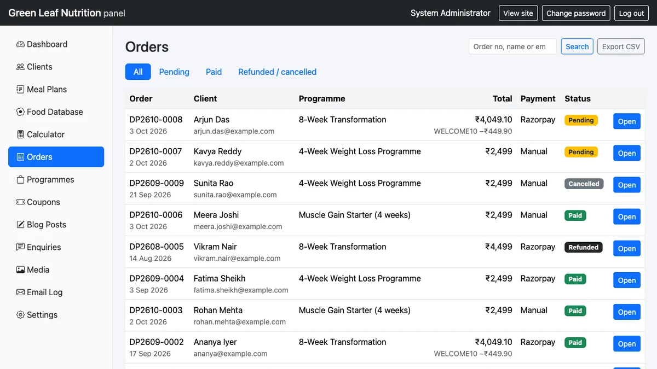Click the Status column header
The height and width of the screenshot is (369, 657).
point(578,98)
